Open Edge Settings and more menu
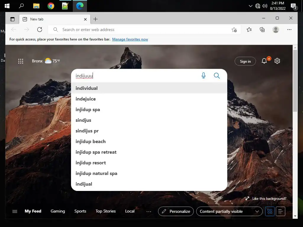 pyautogui.click(x=289, y=30)
